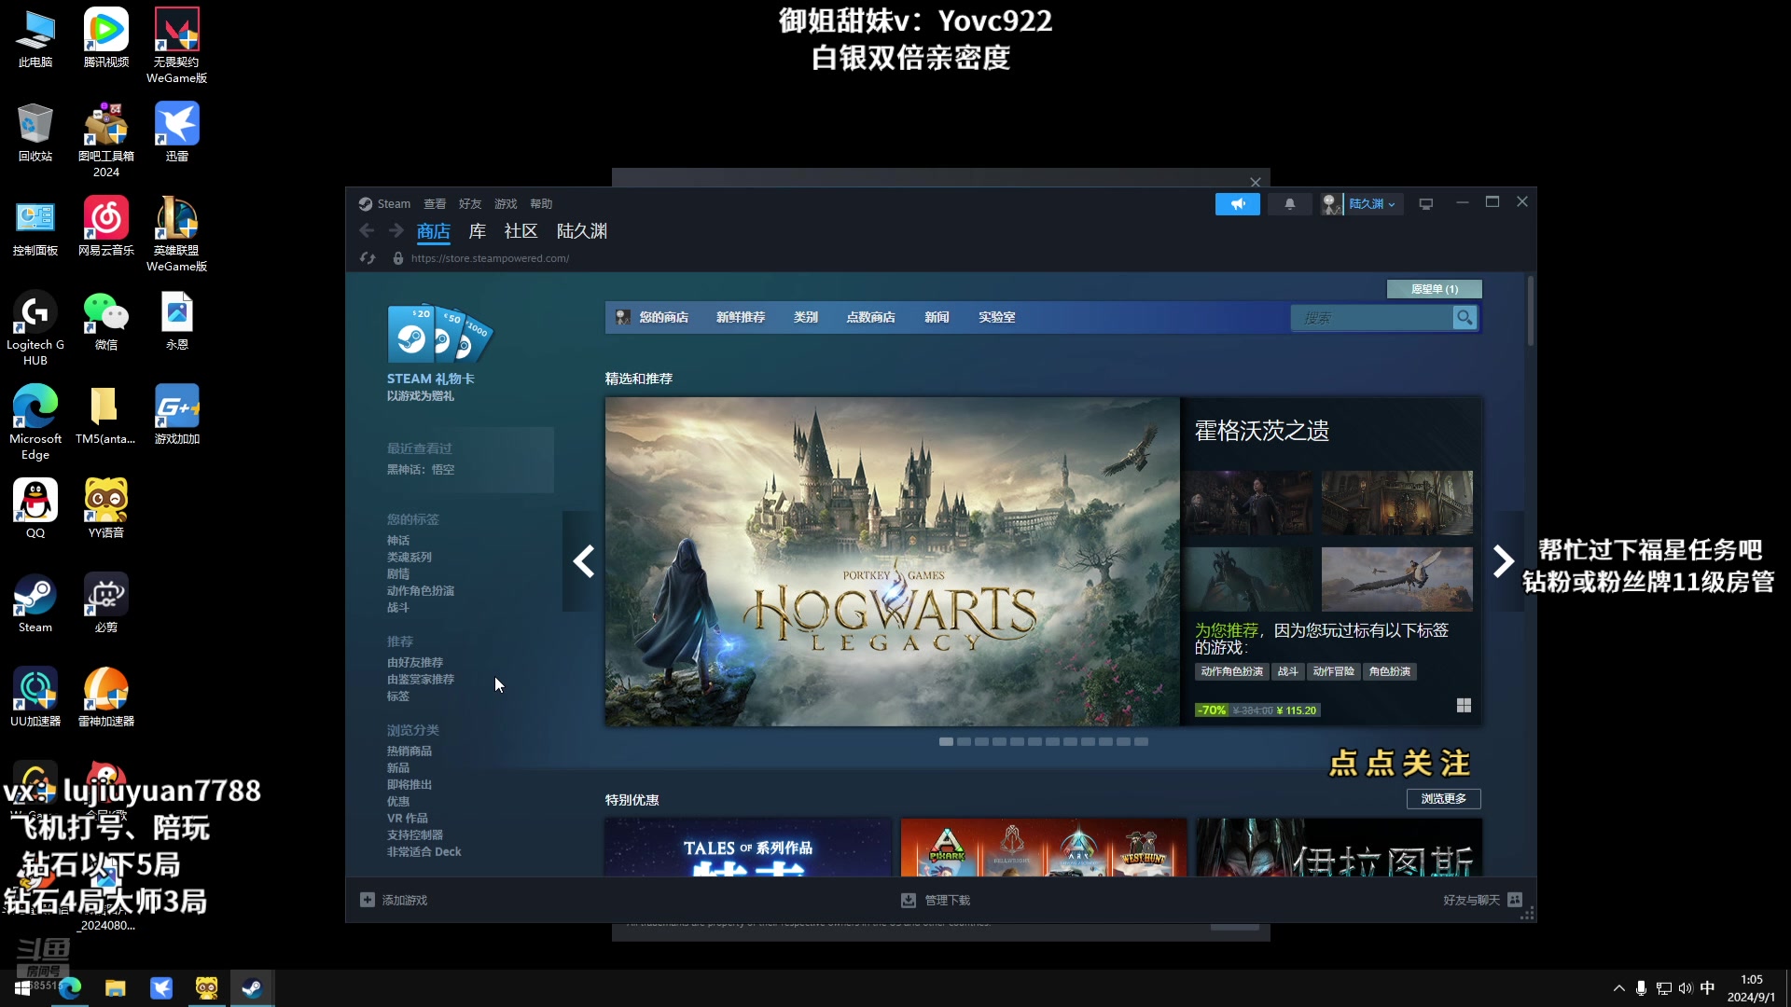This screenshot has height=1007, width=1791.
Task: Open the 点数商店 tab
Action: 870,318
